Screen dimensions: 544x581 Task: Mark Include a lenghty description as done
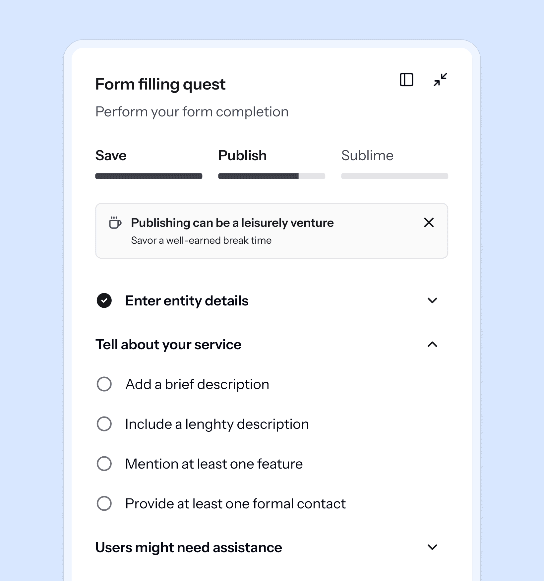coord(104,424)
